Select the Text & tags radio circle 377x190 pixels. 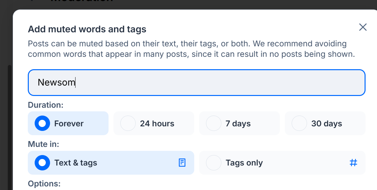[x=42, y=163]
